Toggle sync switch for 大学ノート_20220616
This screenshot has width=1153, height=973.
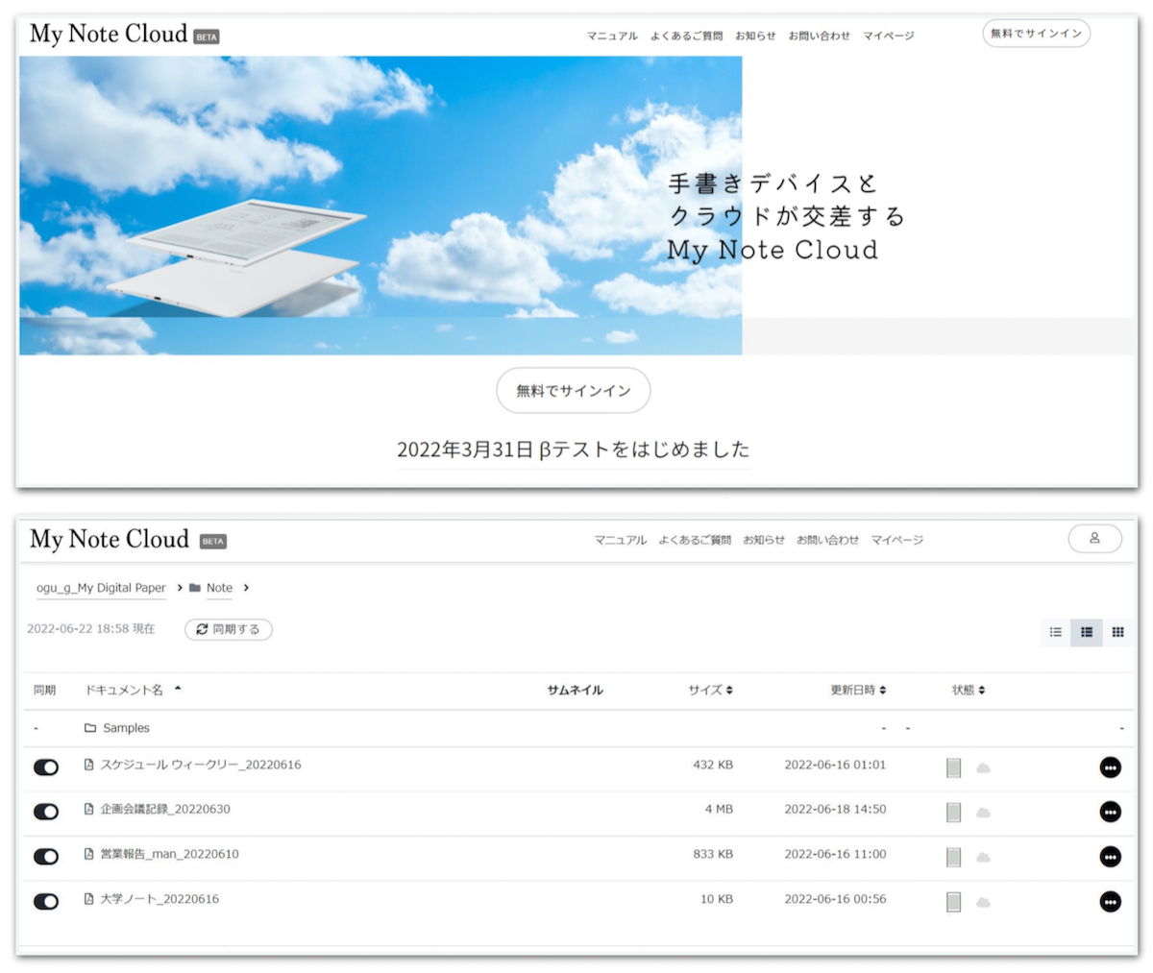[46, 902]
